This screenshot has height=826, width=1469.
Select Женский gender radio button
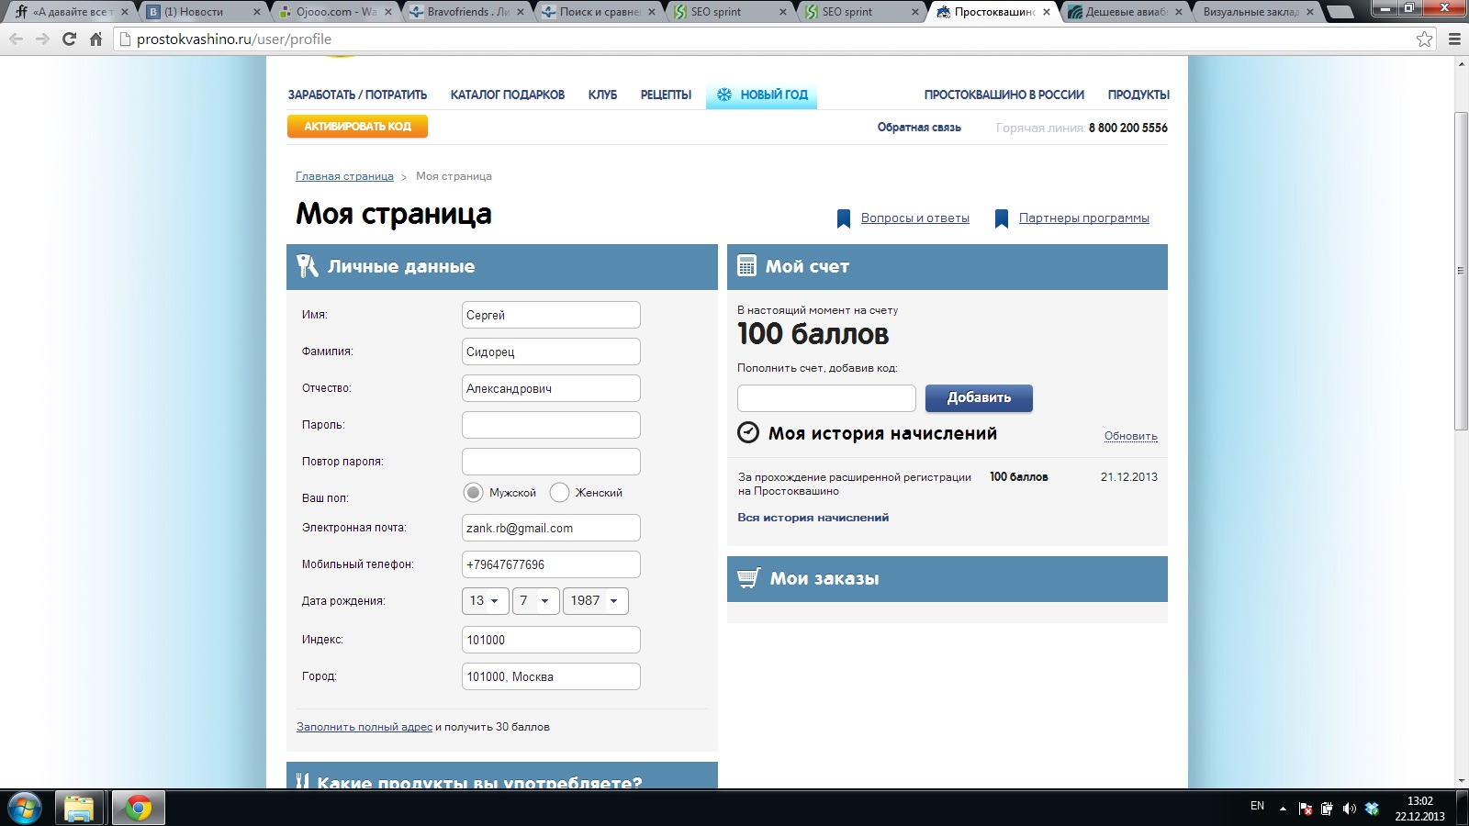[559, 493]
